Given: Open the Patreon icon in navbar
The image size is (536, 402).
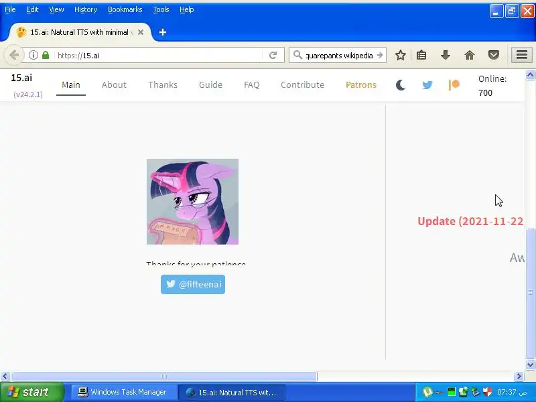Looking at the screenshot, I should pos(454,85).
